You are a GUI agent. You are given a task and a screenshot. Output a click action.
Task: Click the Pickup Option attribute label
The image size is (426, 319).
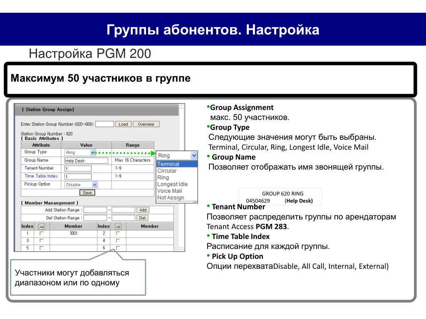[37, 184]
